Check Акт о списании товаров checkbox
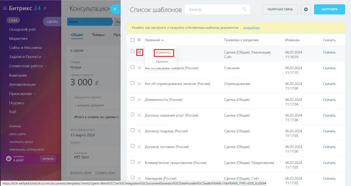351x186 pixels. click(x=133, y=67)
